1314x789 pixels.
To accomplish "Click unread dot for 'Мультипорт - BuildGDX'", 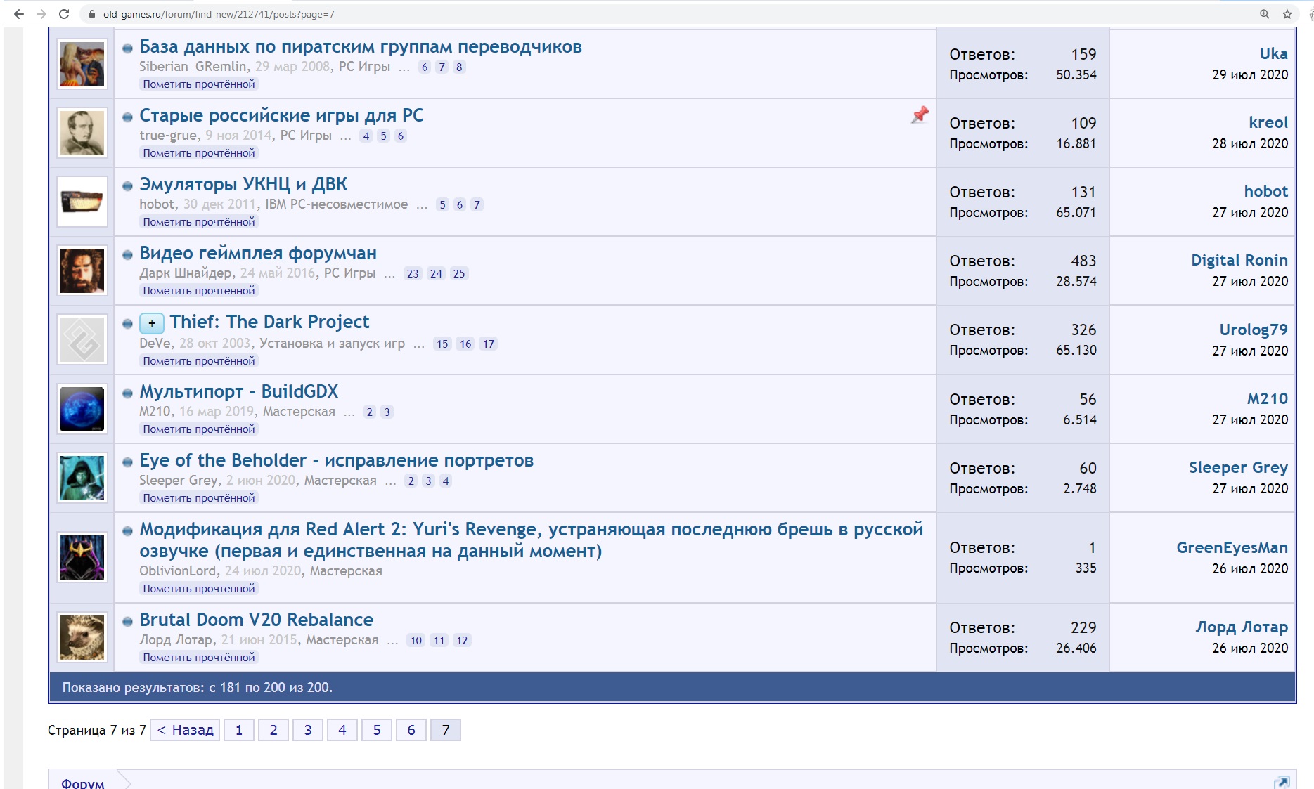I will tap(127, 393).
